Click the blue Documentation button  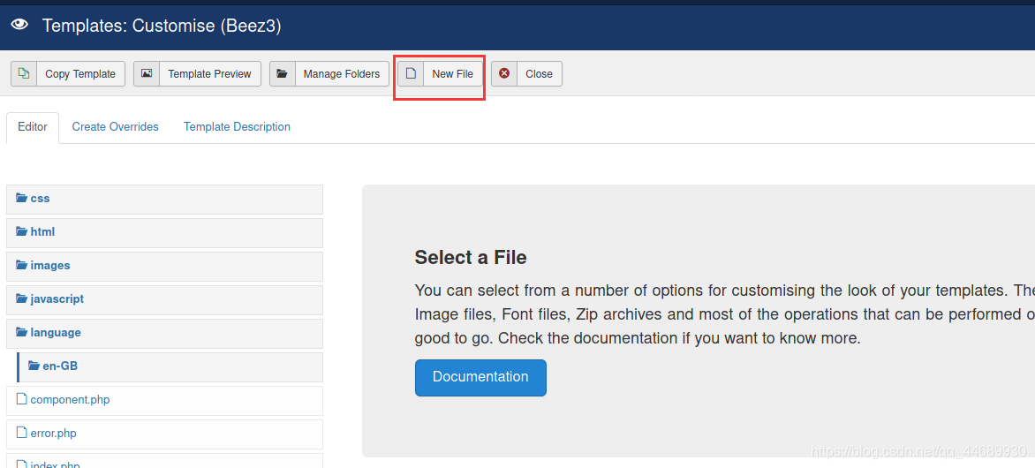[x=480, y=377]
